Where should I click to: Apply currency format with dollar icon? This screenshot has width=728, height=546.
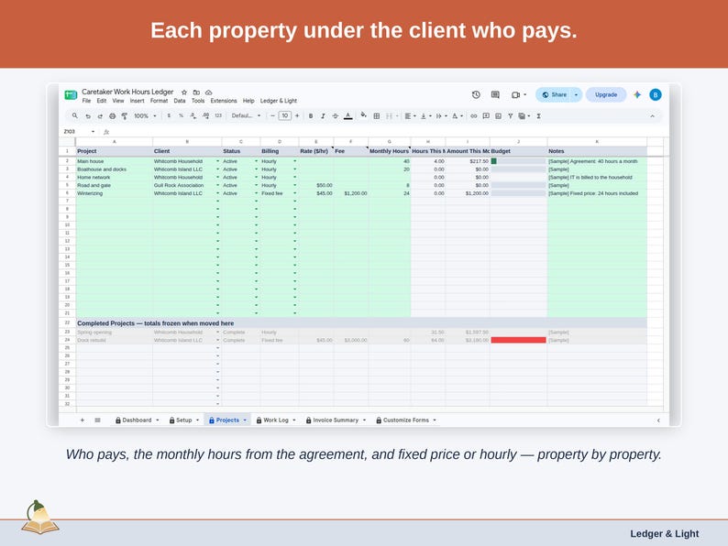click(x=169, y=116)
